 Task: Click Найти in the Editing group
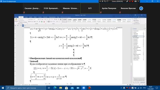point(136,19)
